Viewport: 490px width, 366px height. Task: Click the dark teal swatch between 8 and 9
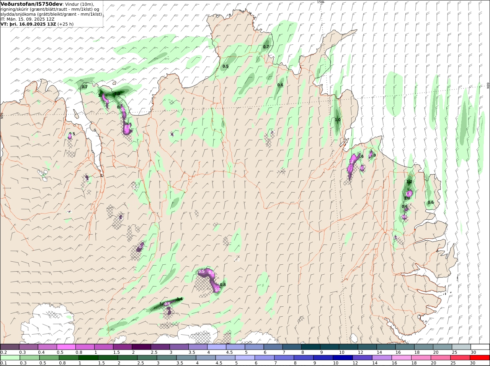[x=311, y=347]
